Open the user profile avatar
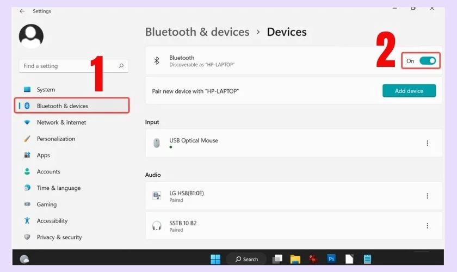Viewport: 457px width, 272px height. [31, 36]
